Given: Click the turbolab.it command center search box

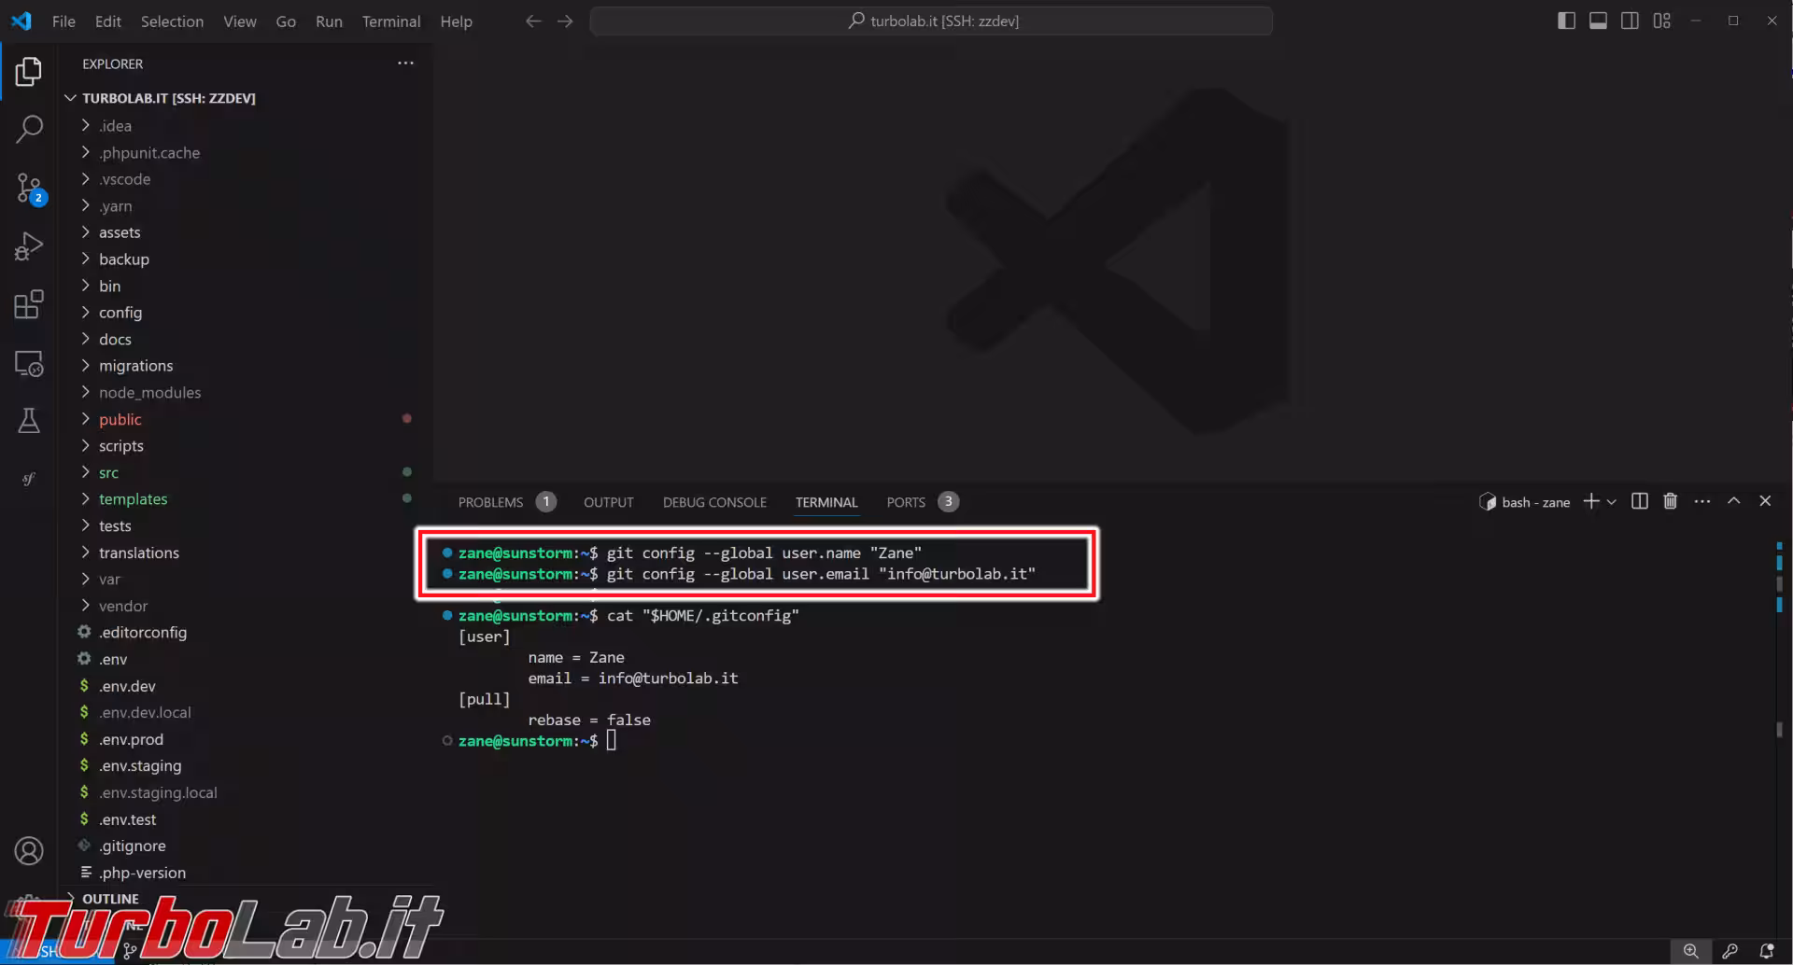Looking at the screenshot, I should pyautogui.click(x=931, y=21).
